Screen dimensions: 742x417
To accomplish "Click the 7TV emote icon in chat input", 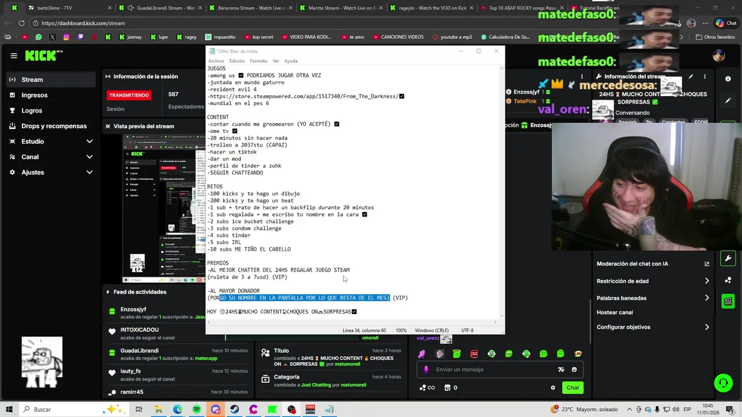I will click(x=561, y=370).
